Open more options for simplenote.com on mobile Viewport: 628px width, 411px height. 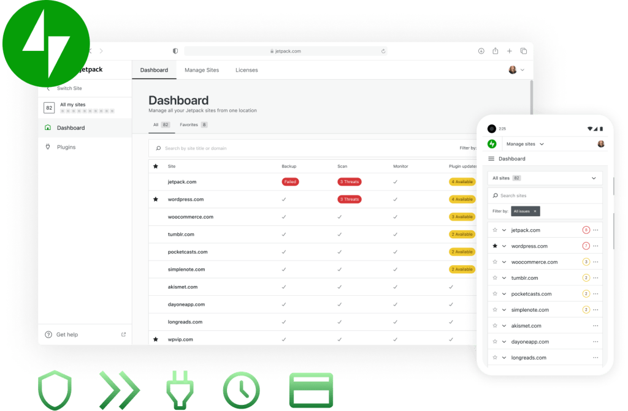point(595,310)
